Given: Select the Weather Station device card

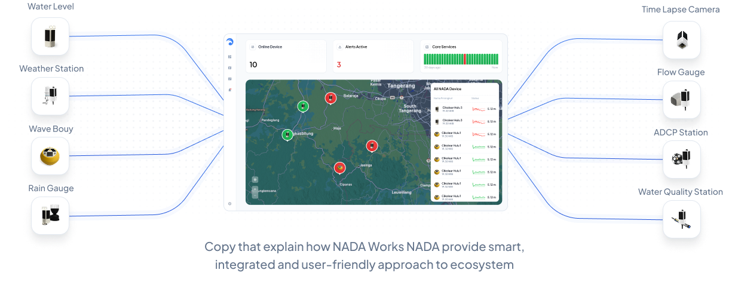Looking at the screenshot, I should point(50,96).
